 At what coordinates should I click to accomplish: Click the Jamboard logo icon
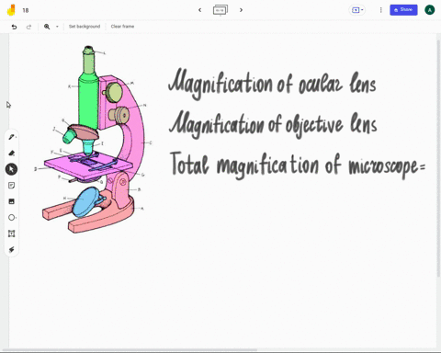tap(11, 10)
